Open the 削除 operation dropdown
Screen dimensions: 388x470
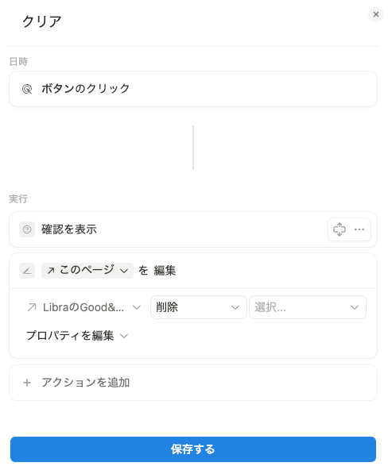(x=198, y=307)
